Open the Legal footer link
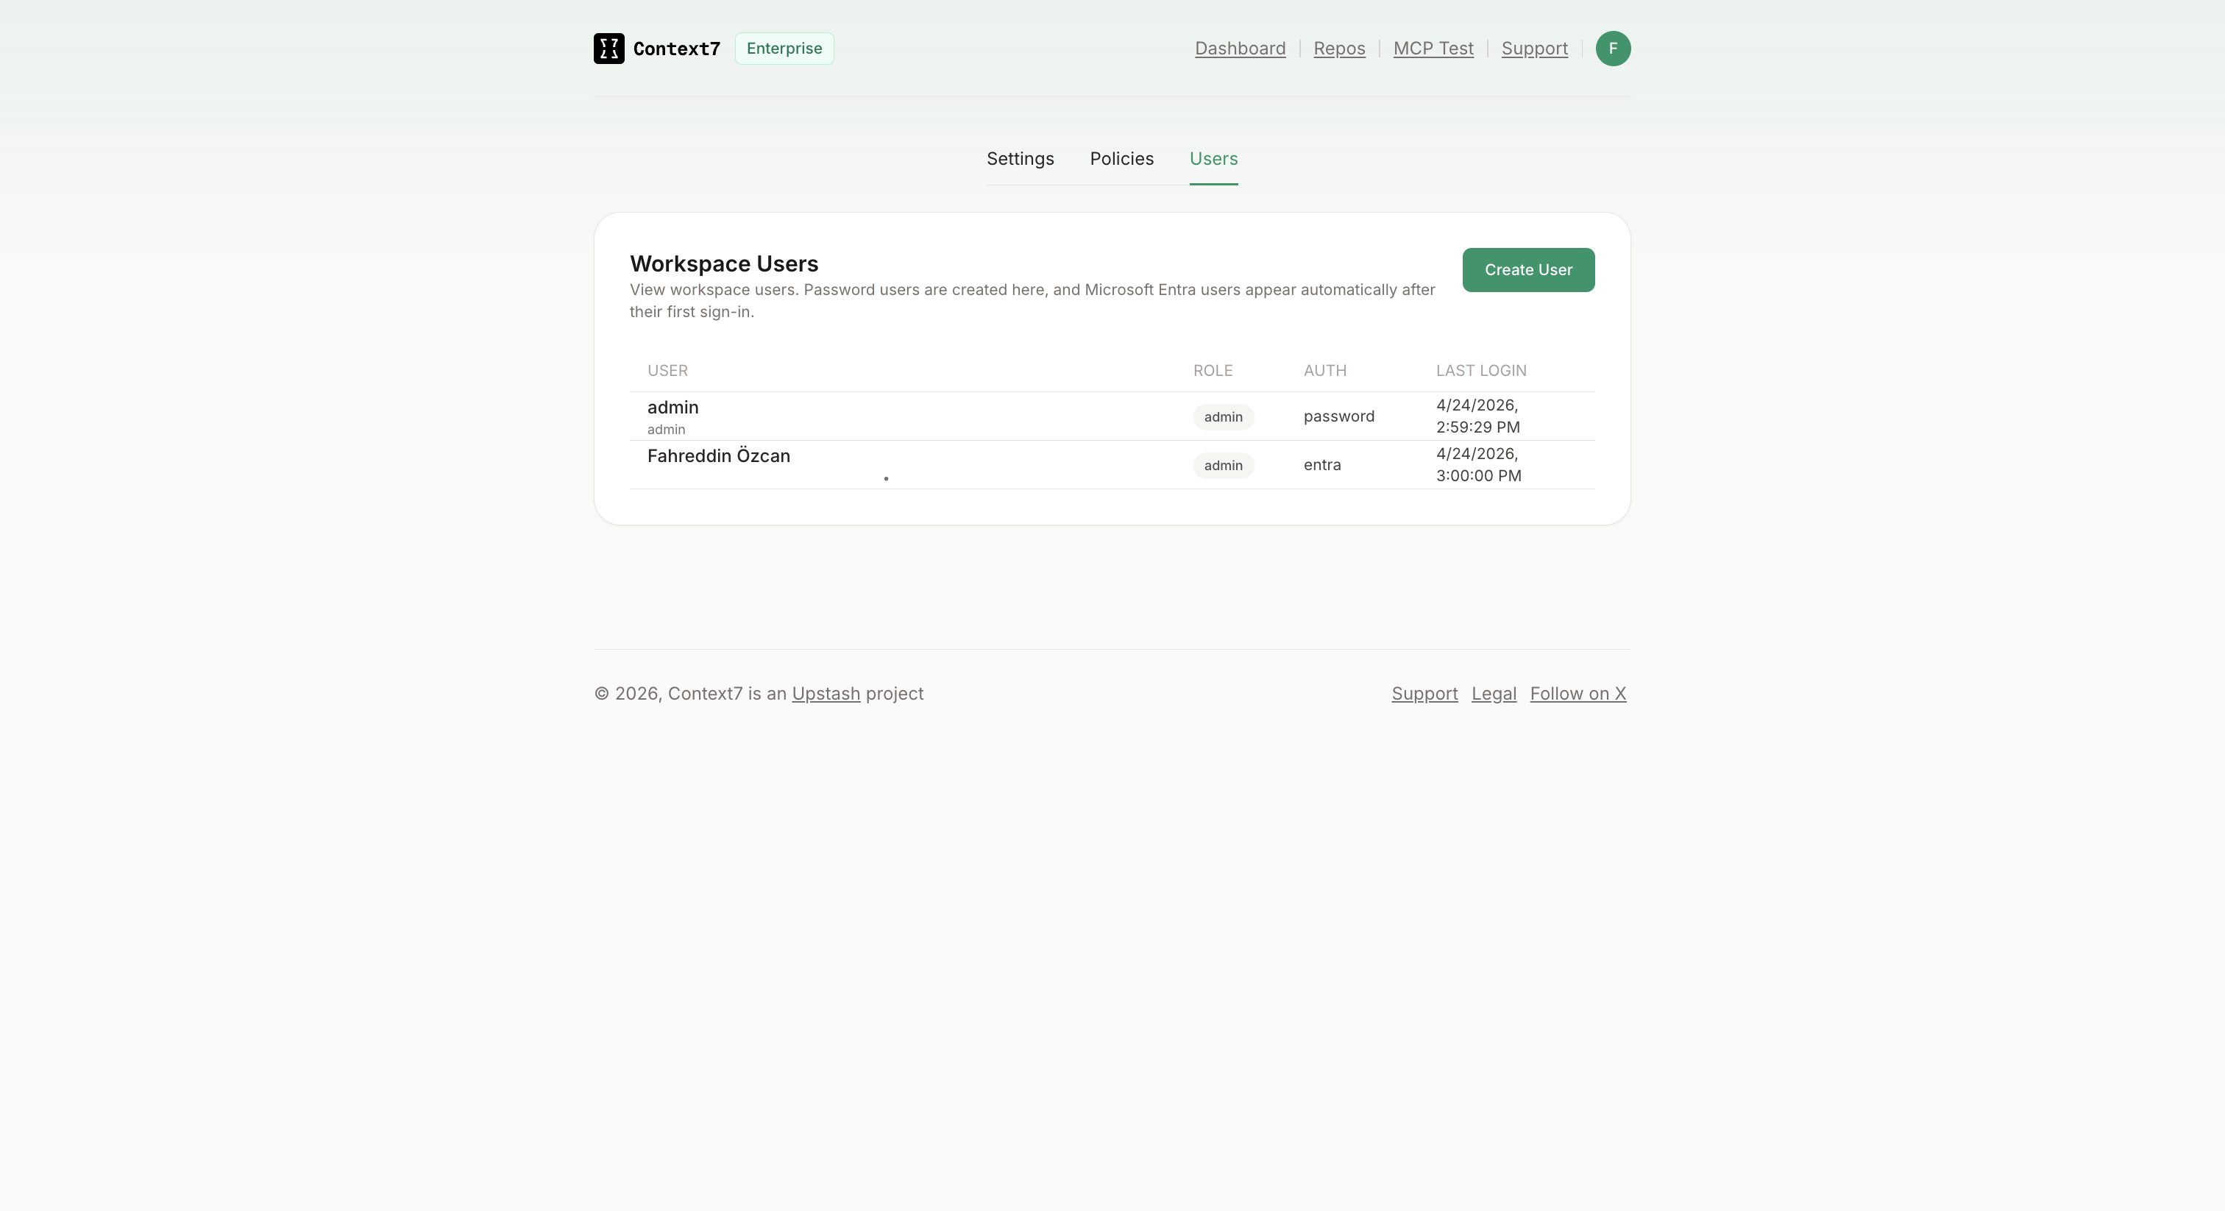This screenshot has width=2225, height=1211. tap(1494, 694)
